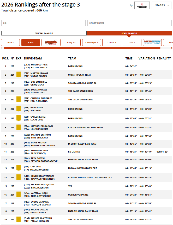
Task: Click the VARIATION column header
Action: click(x=147, y=58)
